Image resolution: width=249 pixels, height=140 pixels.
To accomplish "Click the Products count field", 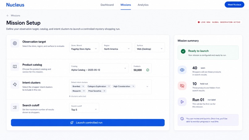I will pos(141,68).
